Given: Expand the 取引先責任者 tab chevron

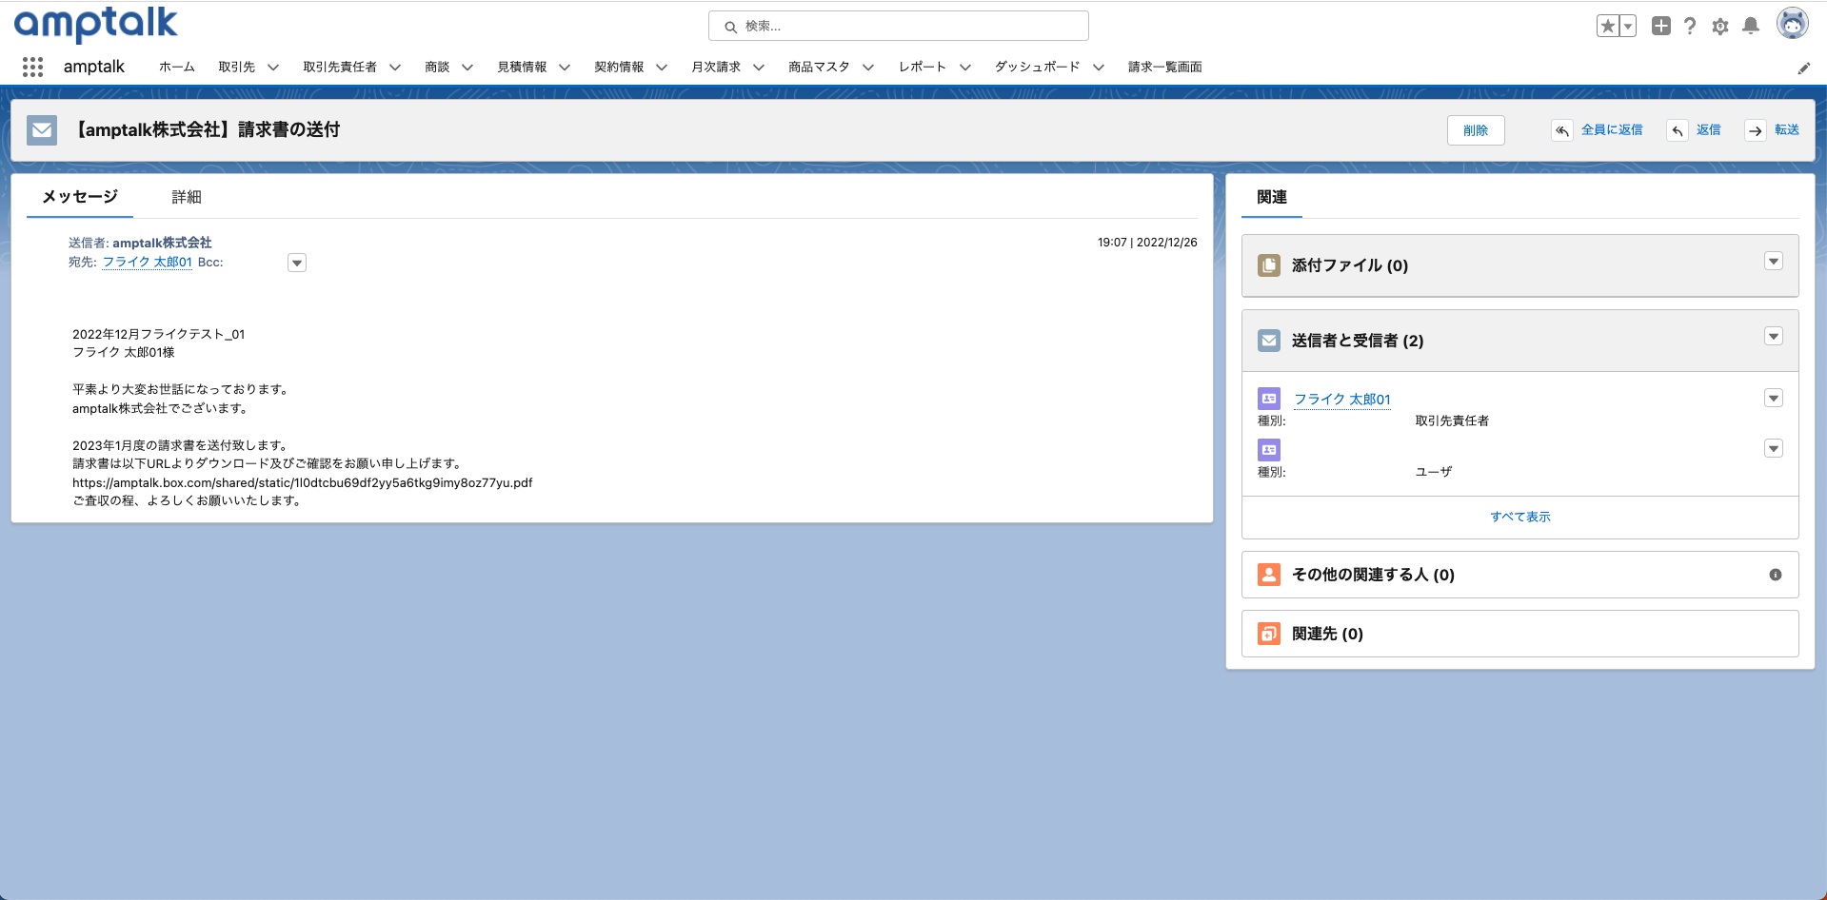Looking at the screenshot, I should coord(395,68).
